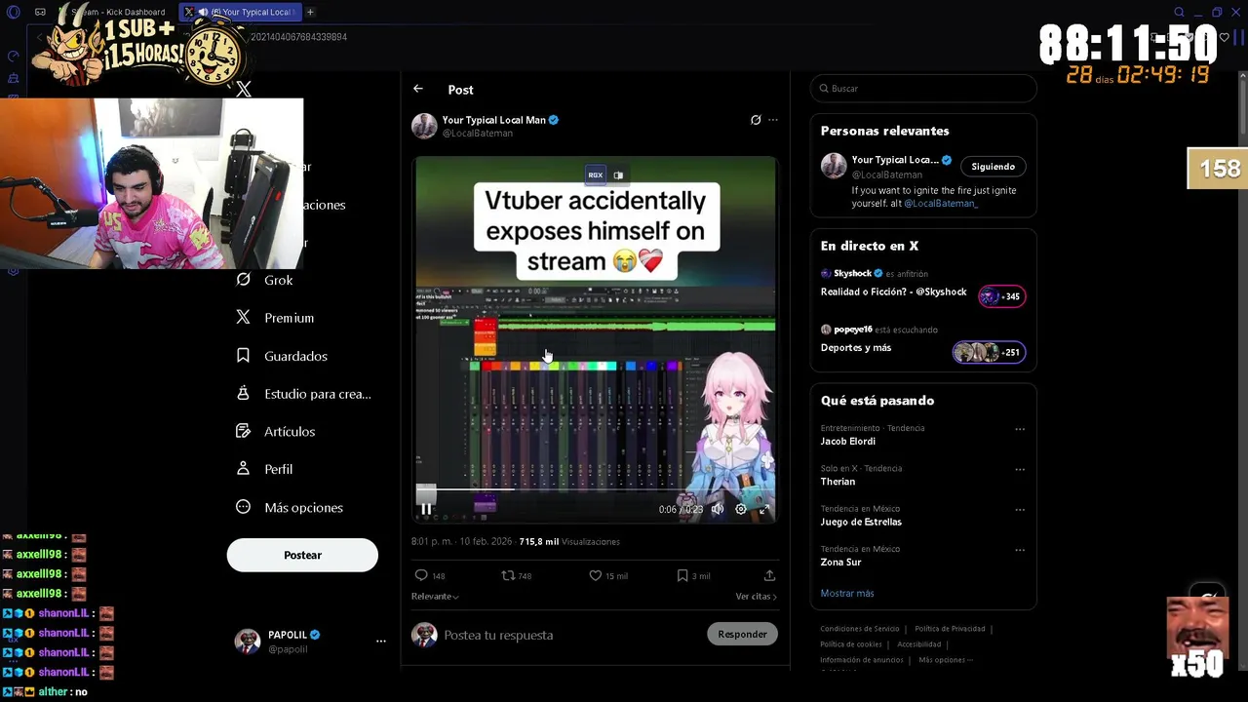This screenshot has width=1248, height=702.
Task: Open more options for Juego de Estrellas
Action: [x=1020, y=509]
